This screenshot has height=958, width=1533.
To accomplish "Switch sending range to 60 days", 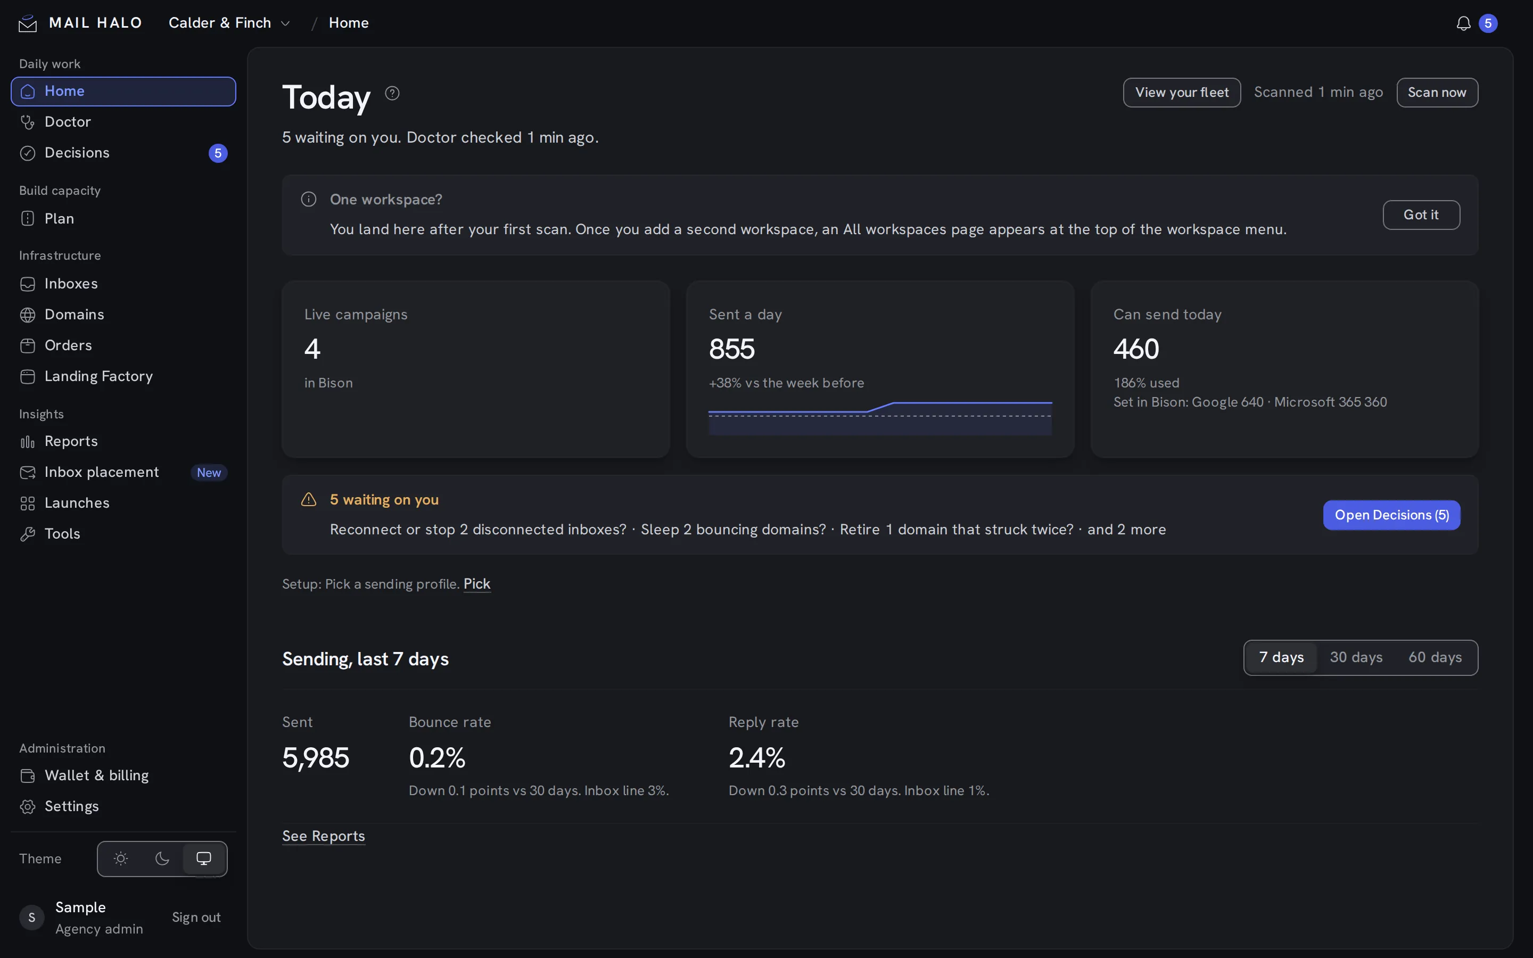I will click(1435, 658).
